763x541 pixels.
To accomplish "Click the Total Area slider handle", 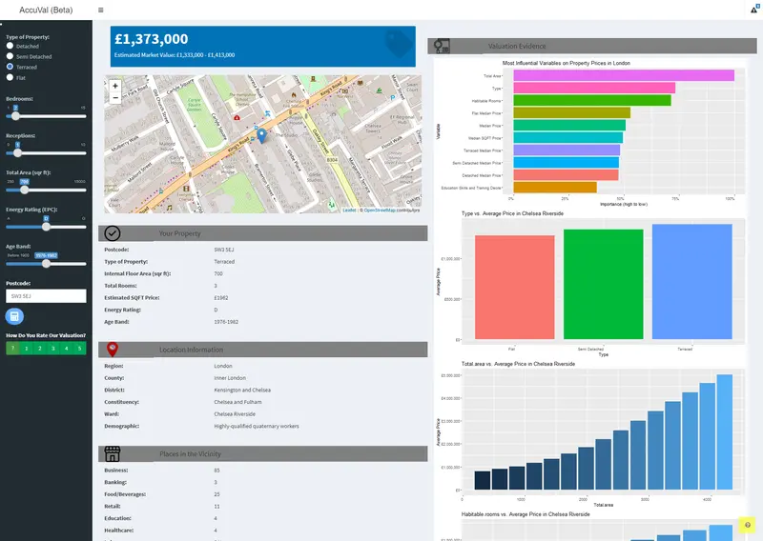I will pyautogui.click(x=25, y=190).
